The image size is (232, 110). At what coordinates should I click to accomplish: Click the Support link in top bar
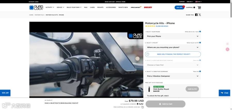[x=182, y=2]
